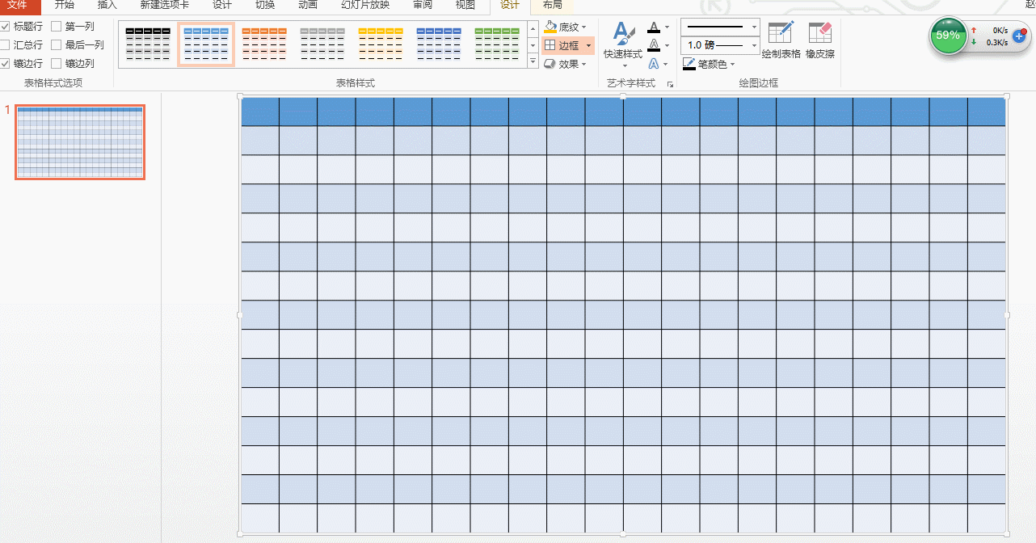
Task: Expand the text effects arrow
Action: coord(667,64)
